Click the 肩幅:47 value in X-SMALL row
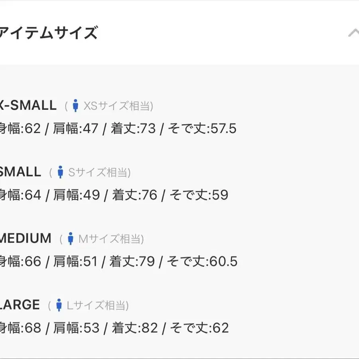359x359 pixels. click(x=76, y=129)
